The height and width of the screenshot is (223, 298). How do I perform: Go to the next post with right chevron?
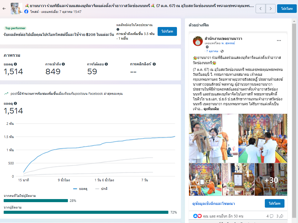coord(270,9)
